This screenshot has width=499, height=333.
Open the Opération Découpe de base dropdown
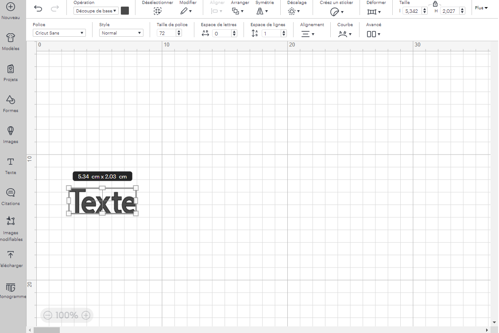pos(96,11)
